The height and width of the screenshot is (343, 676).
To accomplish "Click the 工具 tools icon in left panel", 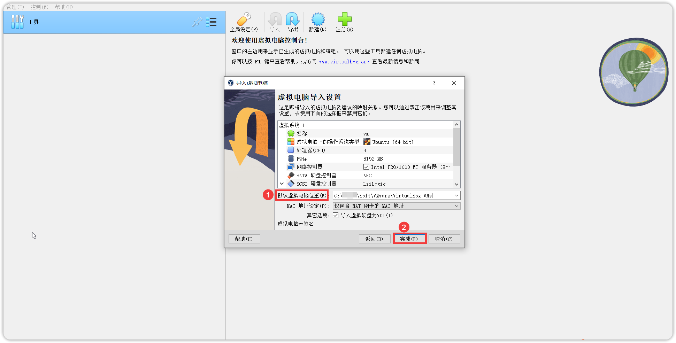I will pyautogui.click(x=17, y=22).
